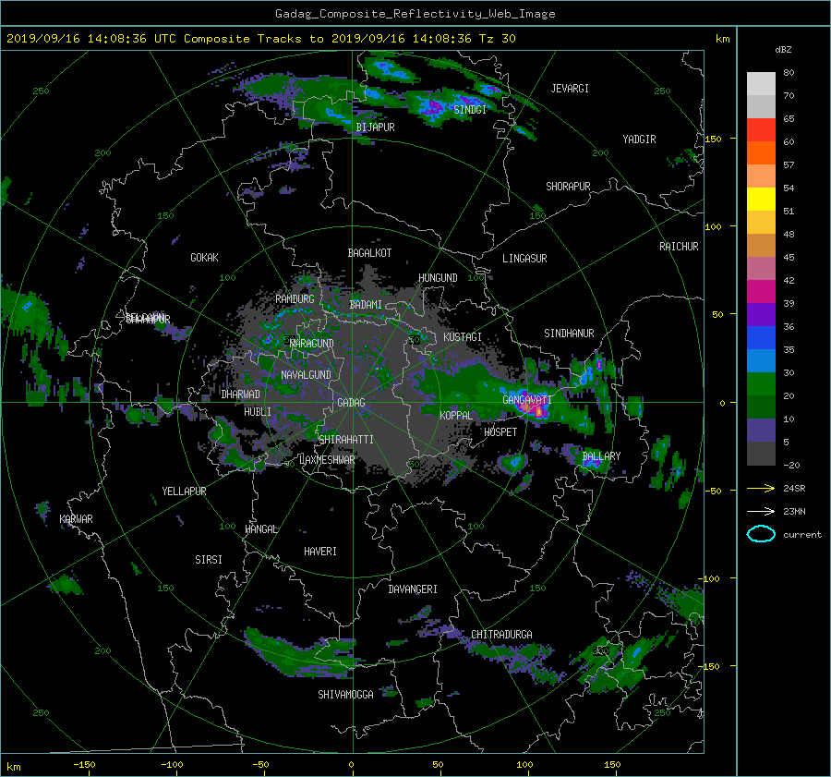Select the dark gray swatch above -20
831x777 pixels.
761,454
